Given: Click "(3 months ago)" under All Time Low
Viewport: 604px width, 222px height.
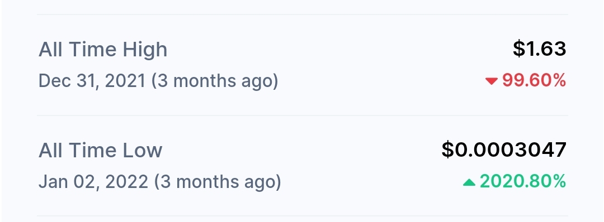Looking at the screenshot, I should point(218,182).
